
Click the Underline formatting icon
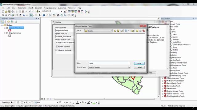click(73, 102)
